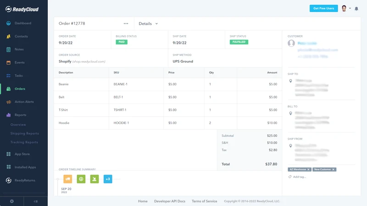
Task: Click the Notes notepad icon
Action: [x=8, y=49]
